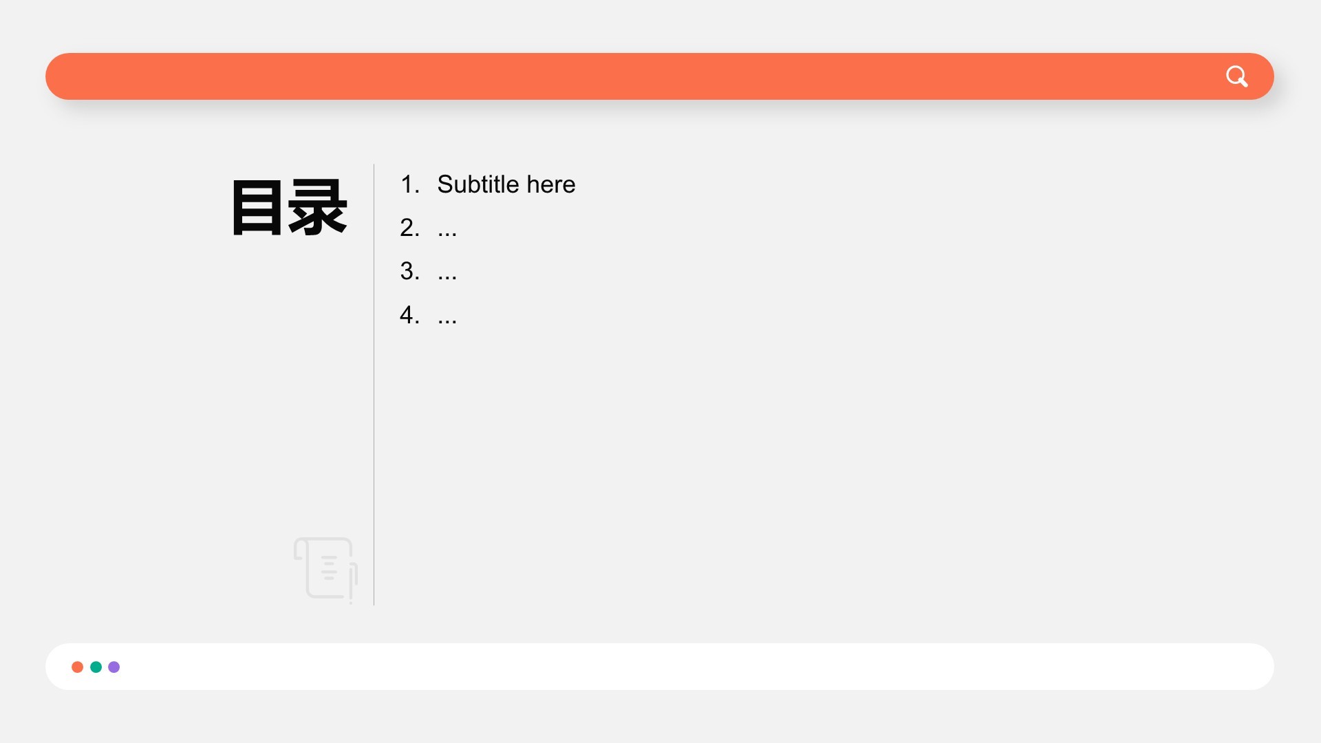This screenshot has height=743, width=1321.
Task: Select the ellipsis placeholder of item 4
Action: point(447,318)
